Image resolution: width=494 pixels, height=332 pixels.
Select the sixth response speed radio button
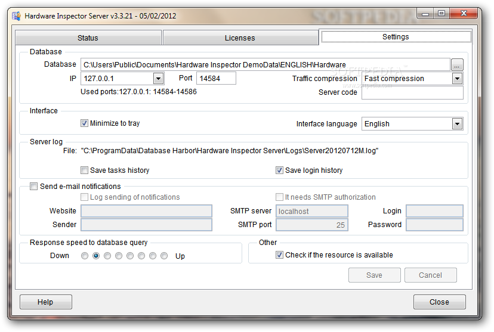pos(141,256)
